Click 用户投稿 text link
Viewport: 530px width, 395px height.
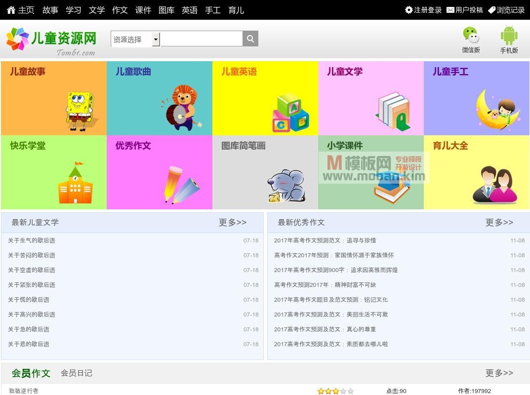click(x=469, y=10)
